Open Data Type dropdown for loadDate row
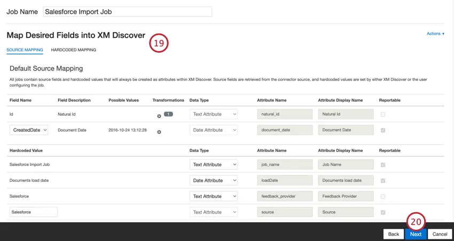 [x=214, y=181]
